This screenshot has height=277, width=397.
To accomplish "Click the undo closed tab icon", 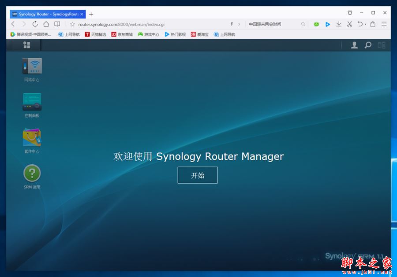I will tap(360, 24).
